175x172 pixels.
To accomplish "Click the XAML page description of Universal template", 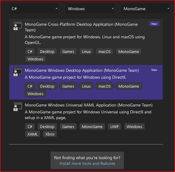I will pyautogui.click(x=88, y=115).
